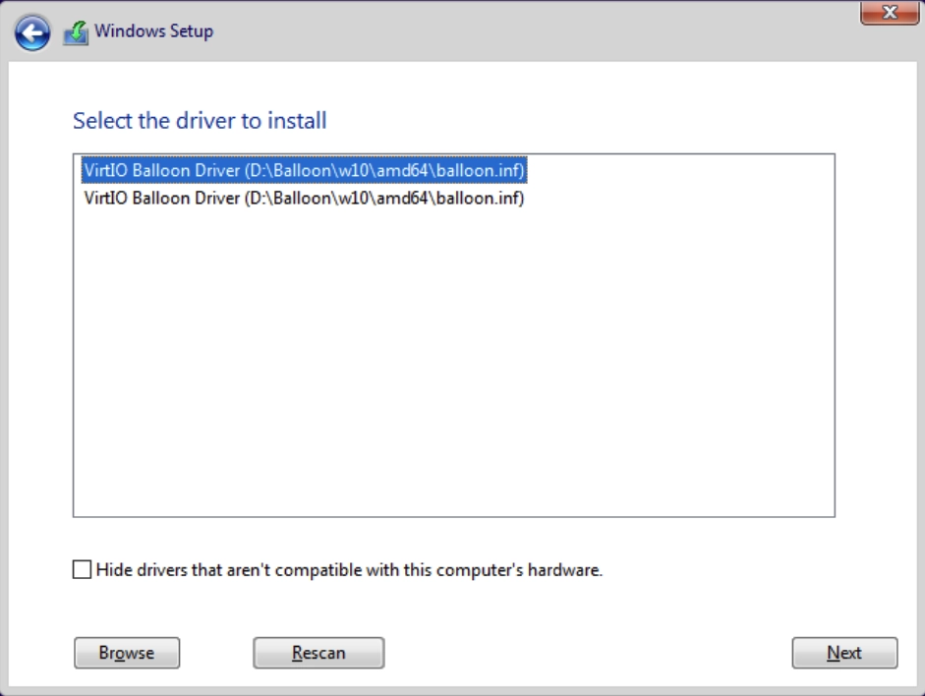The width and height of the screenshot is (925, 696).
Task: Close the Windows Setup window
Action: (889, 13)
